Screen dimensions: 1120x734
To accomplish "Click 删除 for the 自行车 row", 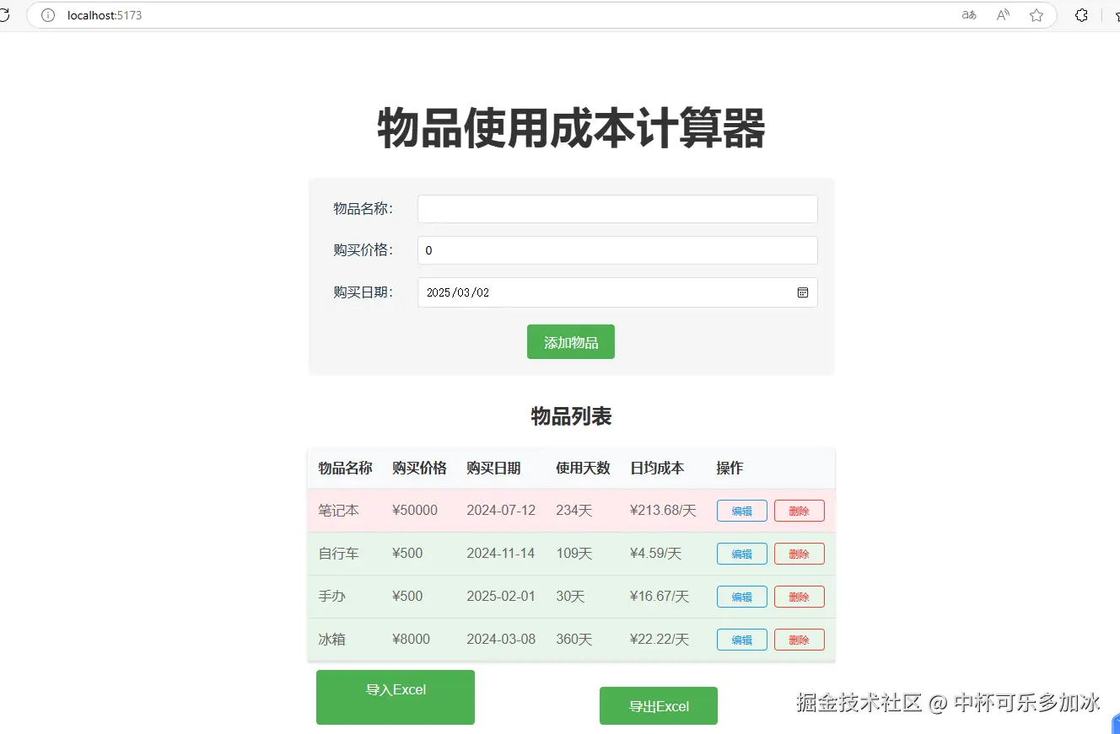I will point(800,554).
